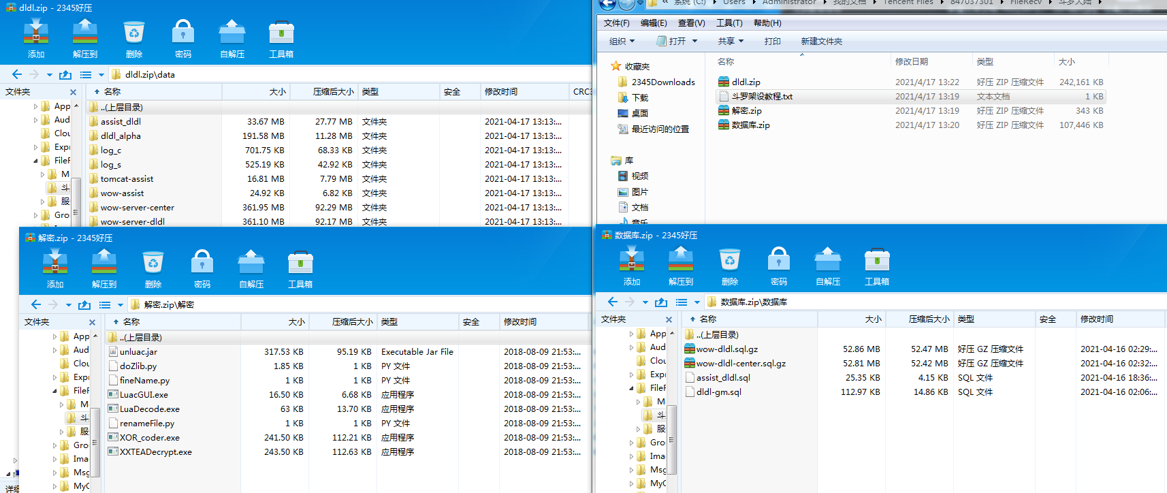The image size is (1167, 493).
Task: Open 工具(T) menu in Explorer
Action: click(729, 23)
